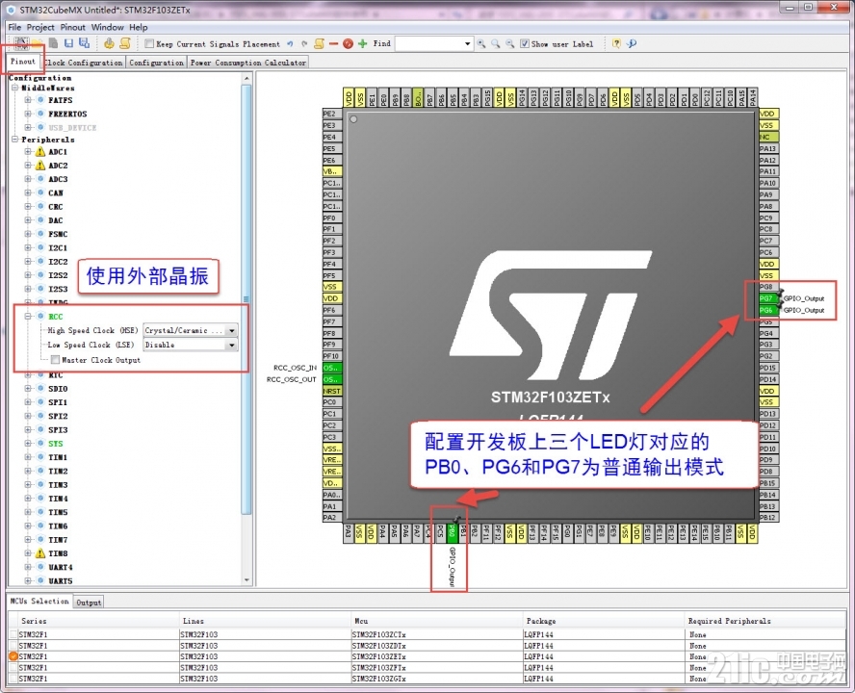Click the green PB0 pin

452,532
